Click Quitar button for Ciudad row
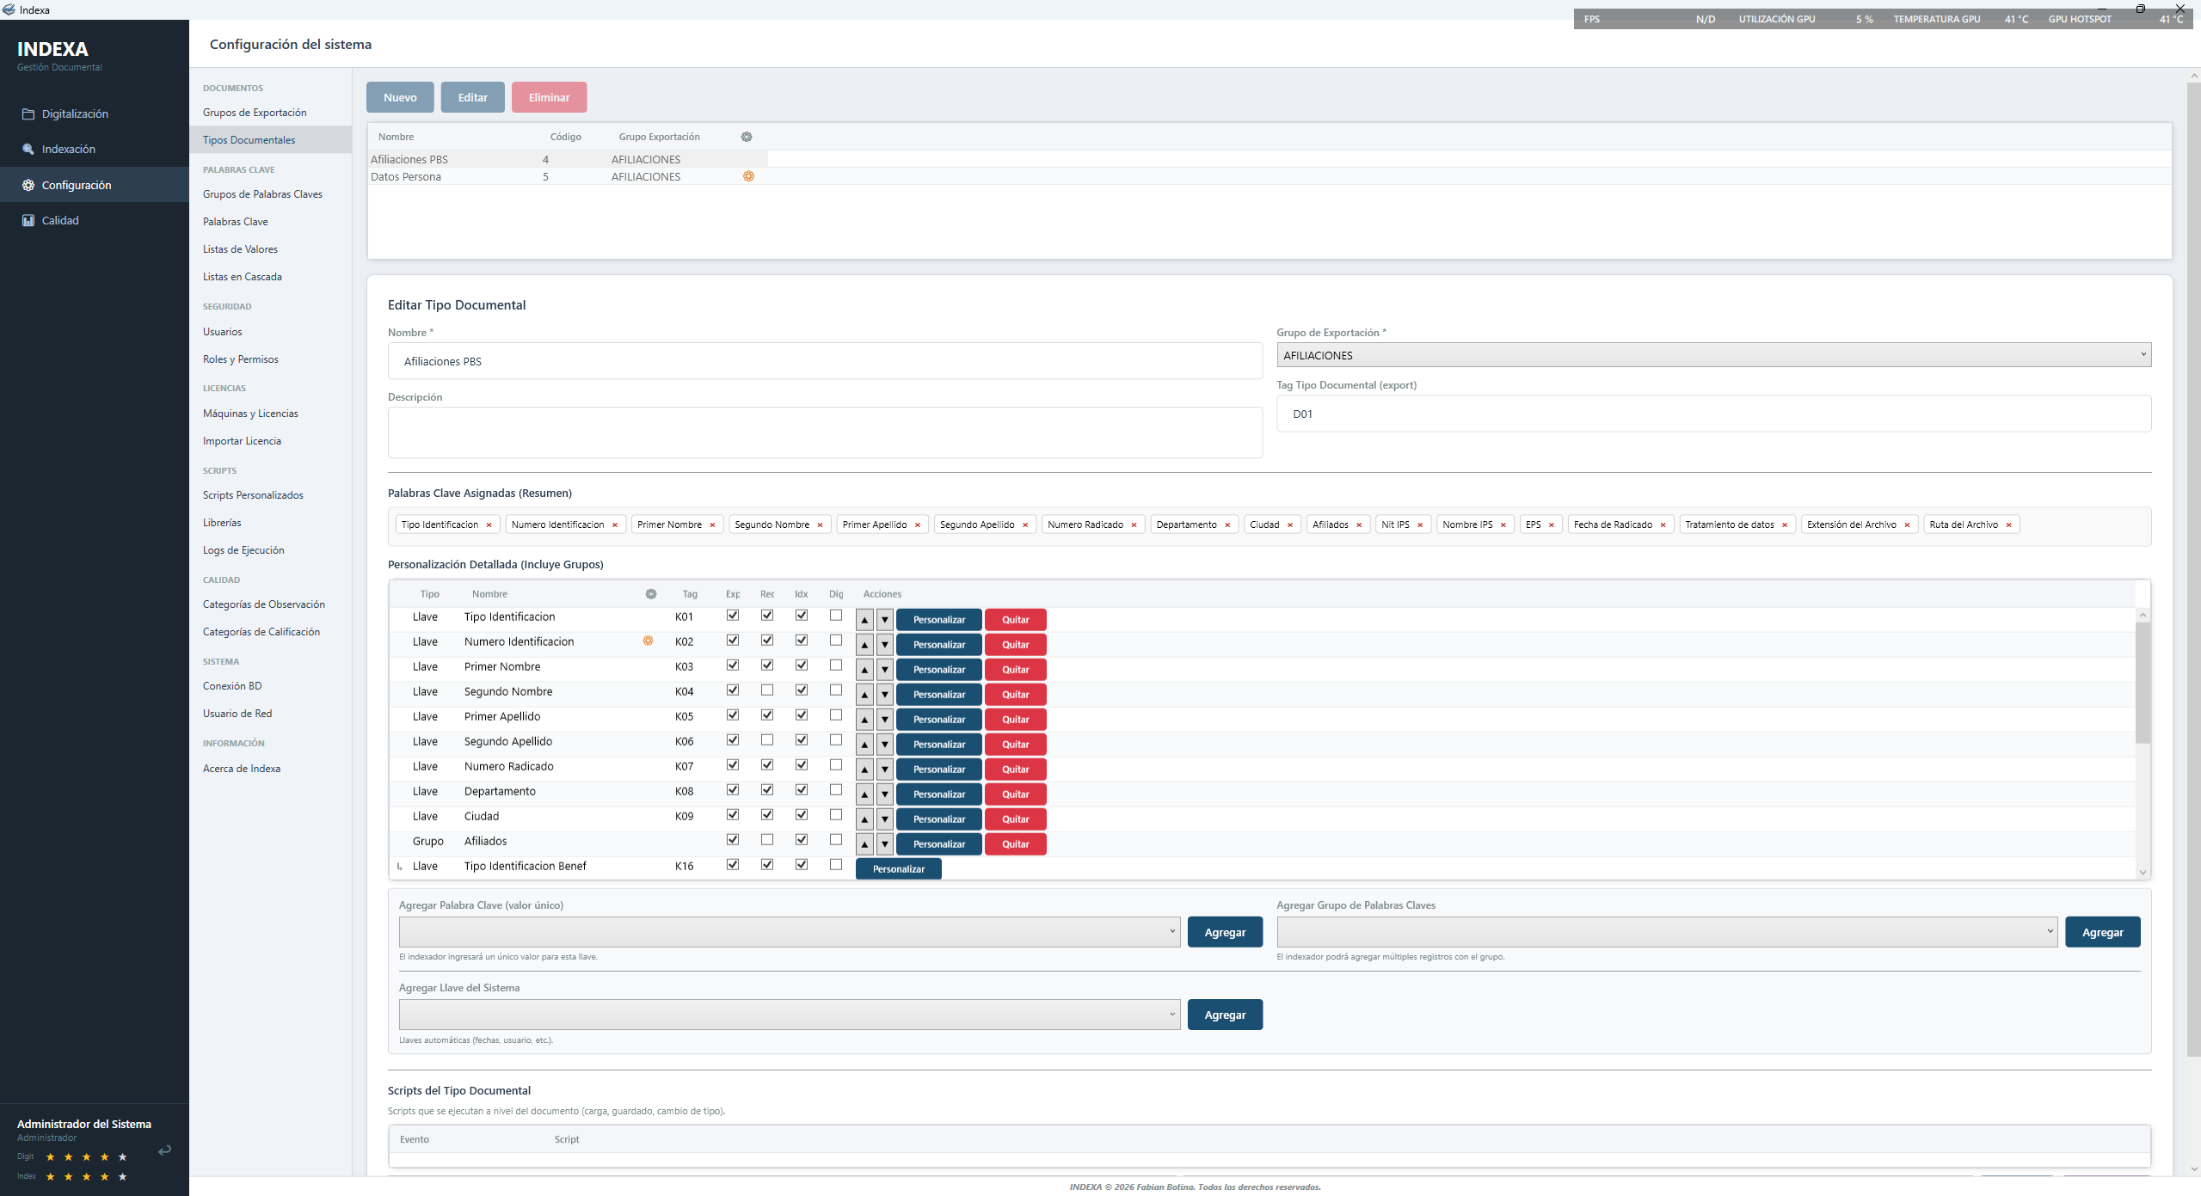This screenshot has width=2201, height=1196. (x=1015, y=819)
